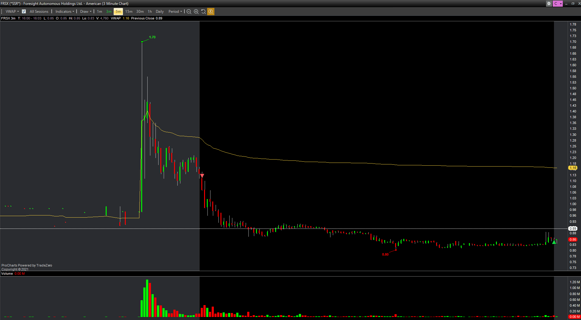Switch to the Daily timeframe
Viewport: 581px width, 320px height.
click(x=160, y=12)
